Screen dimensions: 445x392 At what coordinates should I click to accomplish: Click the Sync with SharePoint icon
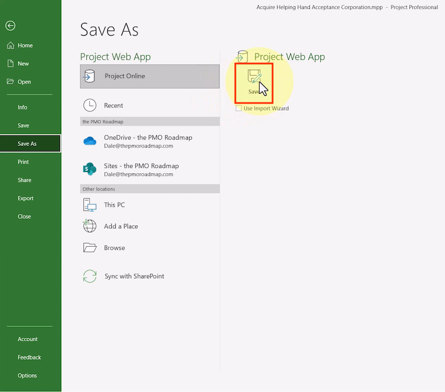pos(90,276)
